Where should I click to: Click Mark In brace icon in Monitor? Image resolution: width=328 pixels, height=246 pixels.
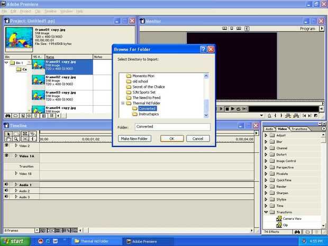tap(275, 115)
